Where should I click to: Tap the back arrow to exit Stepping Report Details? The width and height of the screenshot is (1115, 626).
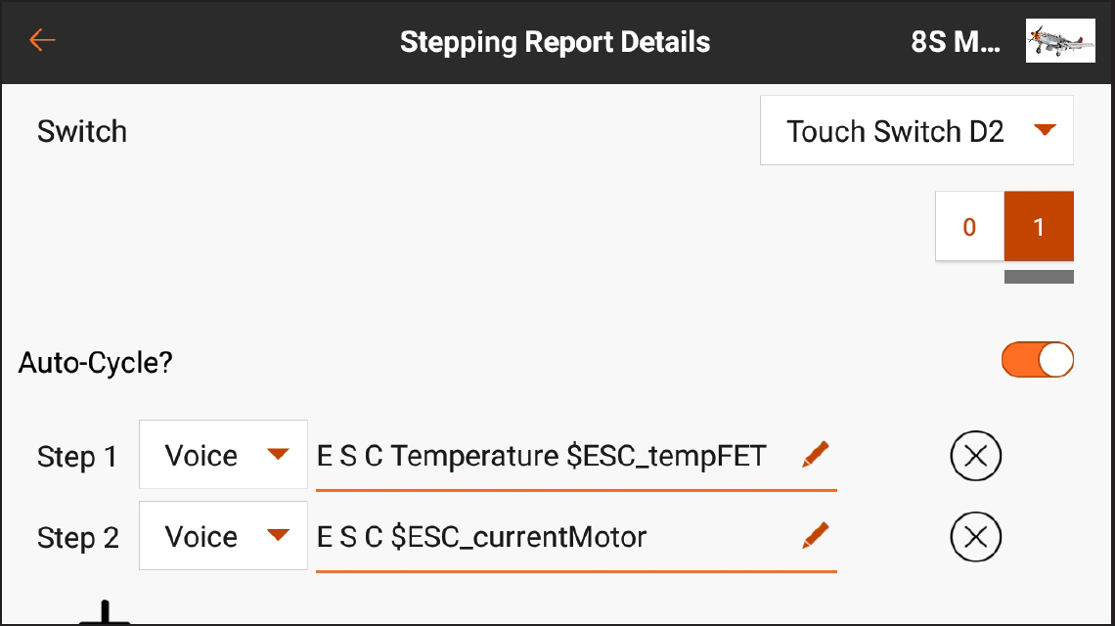pyautogui.click(x=41, y=41)
